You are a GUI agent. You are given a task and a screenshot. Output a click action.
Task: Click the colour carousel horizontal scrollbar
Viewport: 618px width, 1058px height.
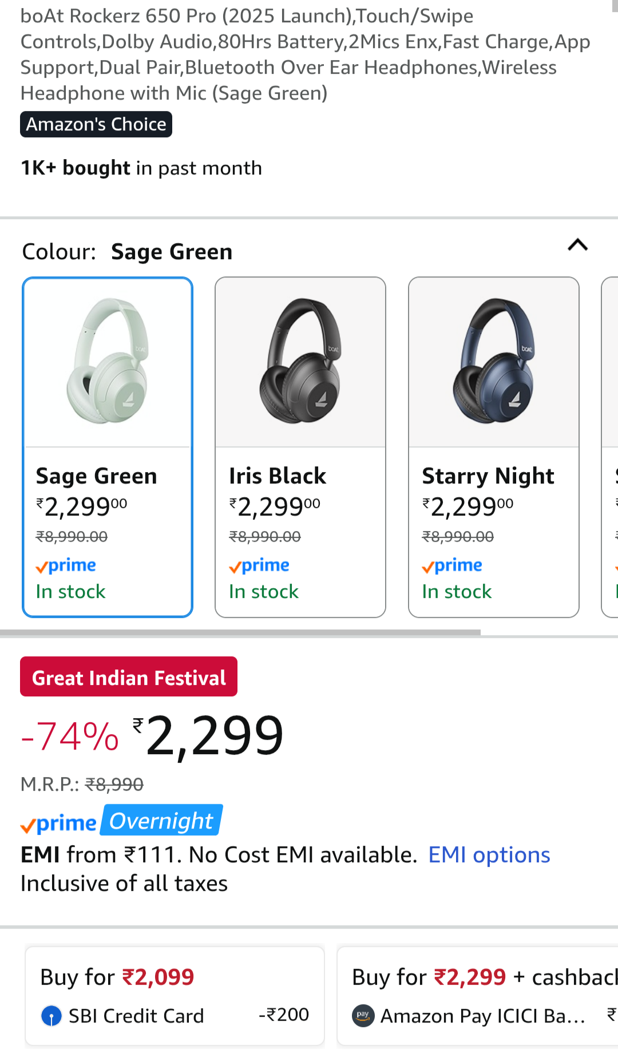click(x=240, y=632)
